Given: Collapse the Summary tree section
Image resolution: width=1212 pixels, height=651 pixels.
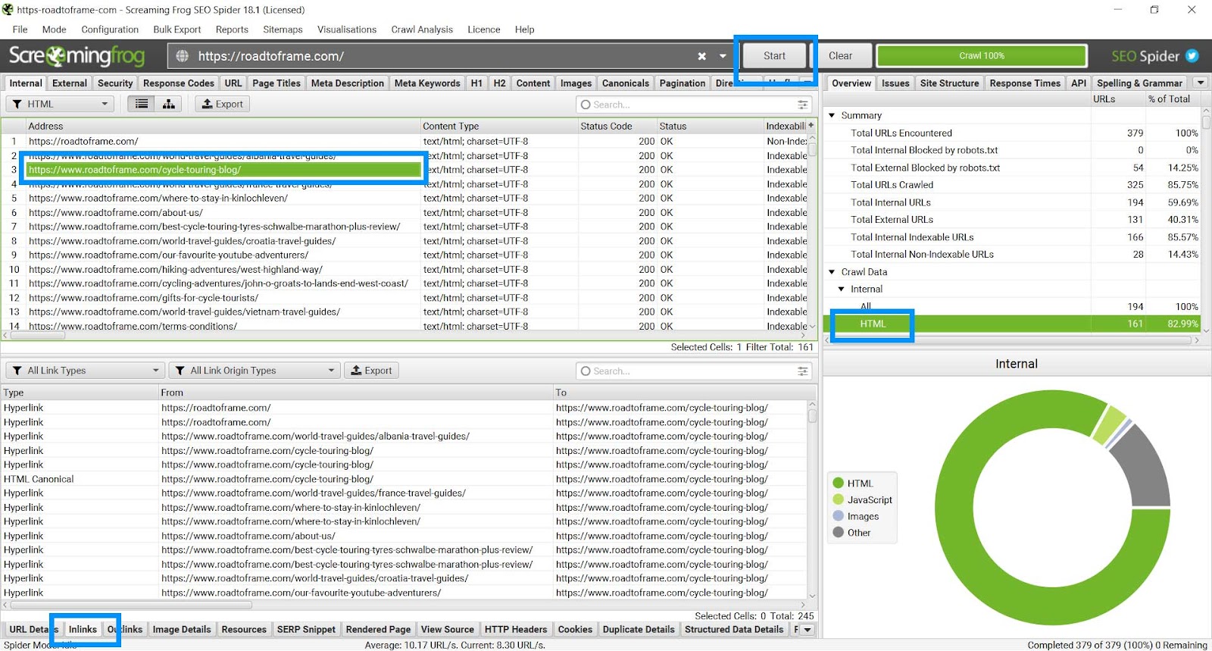Looking at the screenshot, I should [x=832, y=115].
